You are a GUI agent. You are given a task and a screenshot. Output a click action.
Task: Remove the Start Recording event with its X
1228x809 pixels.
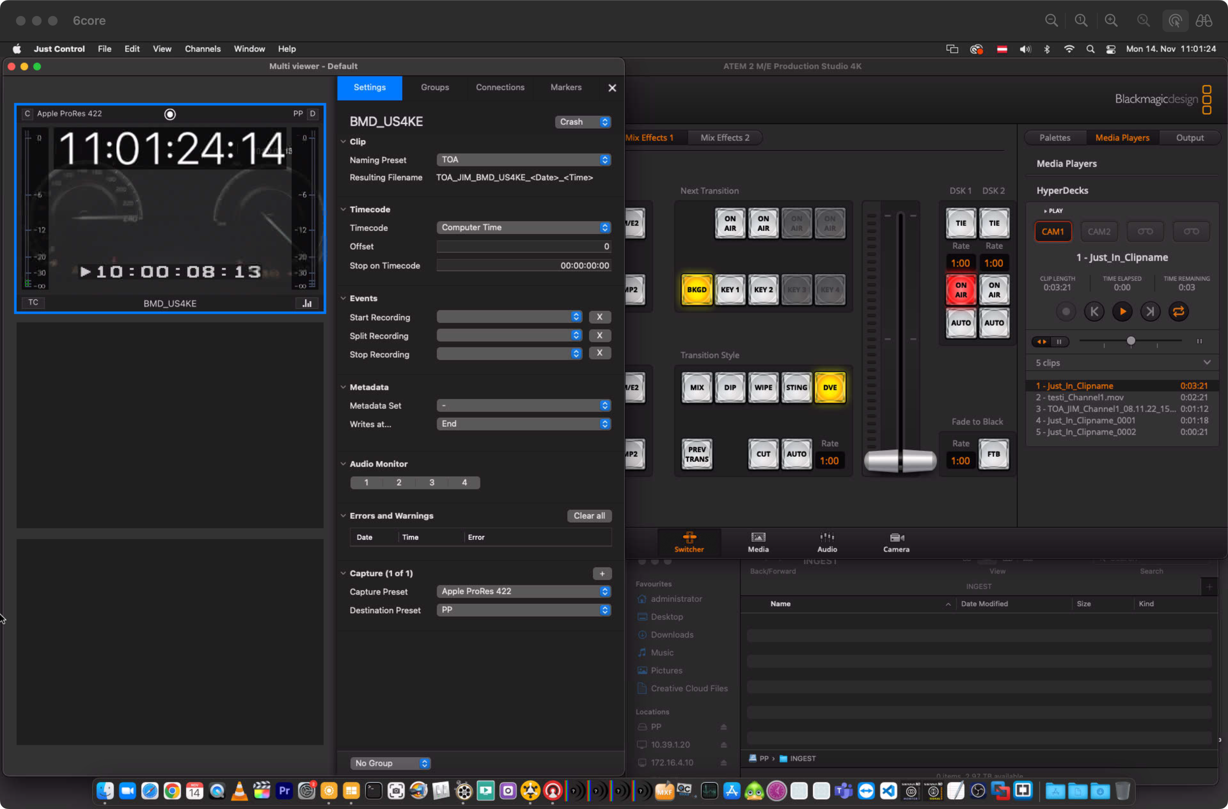[600, 317]
